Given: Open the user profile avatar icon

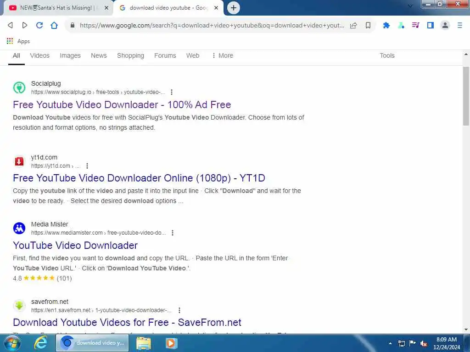Looking at the screenshot, I should pos(445,26).
